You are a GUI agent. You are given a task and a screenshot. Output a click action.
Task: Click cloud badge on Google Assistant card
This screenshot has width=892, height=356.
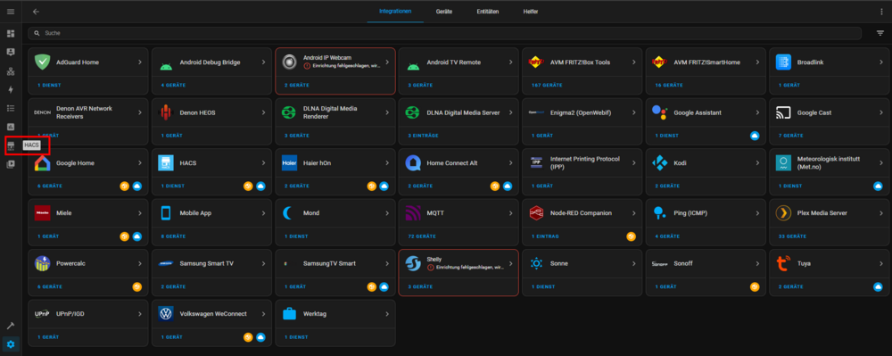coord(755,136)
